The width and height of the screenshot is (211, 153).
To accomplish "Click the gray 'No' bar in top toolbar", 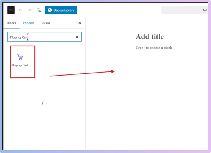I will pos(185,10).
